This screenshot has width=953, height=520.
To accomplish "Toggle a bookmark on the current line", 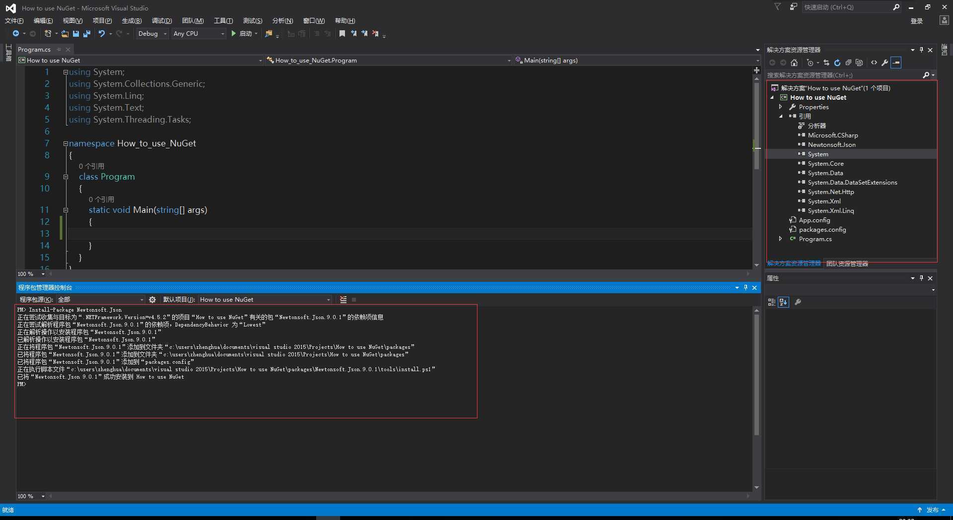I will 342,34.
